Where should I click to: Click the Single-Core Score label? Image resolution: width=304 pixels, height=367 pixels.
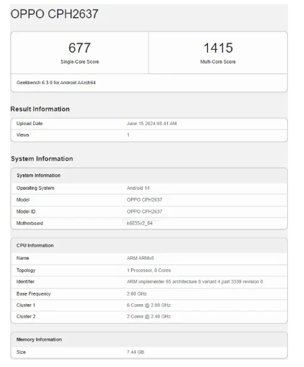pyautogui.click(x=80, y=62)
